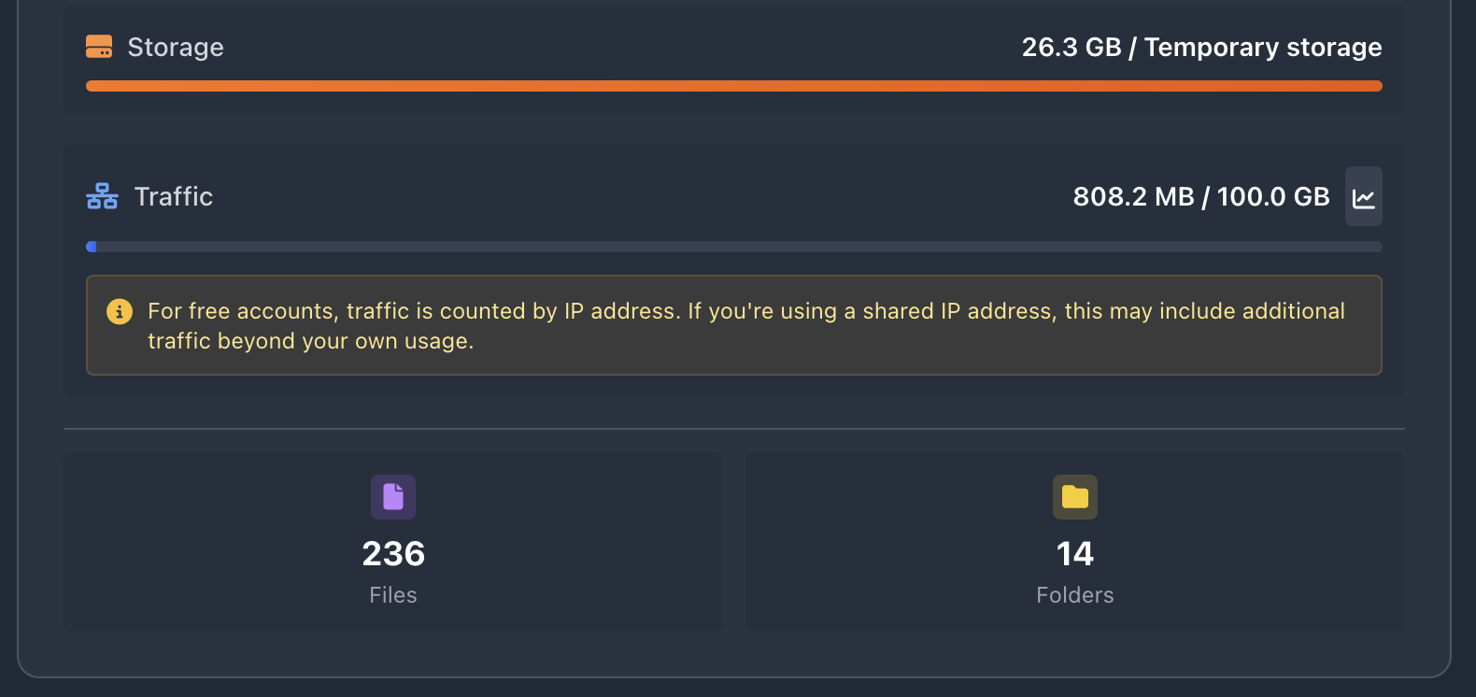
Task: Open the traffic statistics chart button
Action: 1363,197
